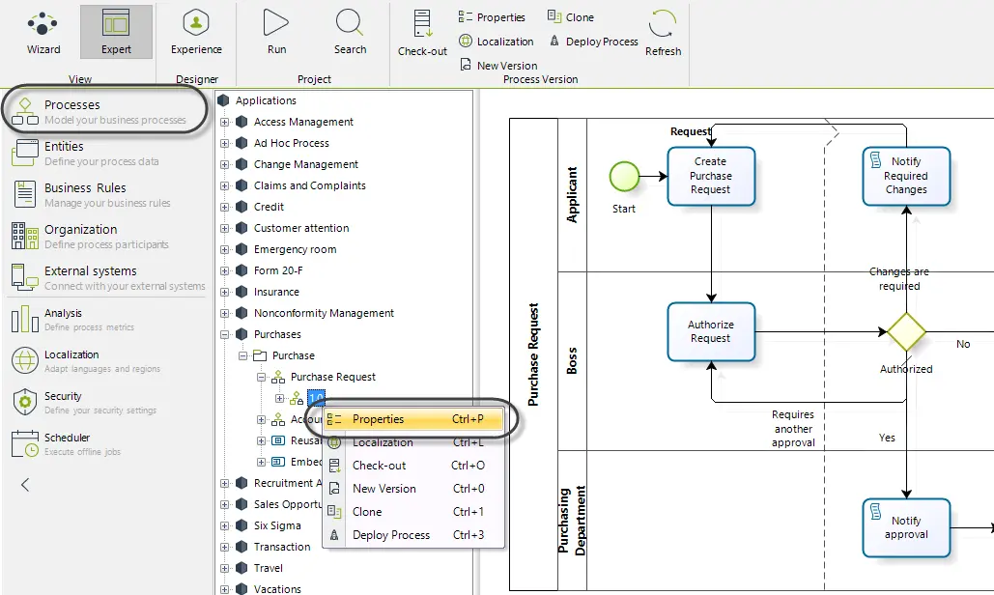Viewport: 994px width, 595px height.
Task: Click New Version in the ribbon
Action: click(498, 66)
